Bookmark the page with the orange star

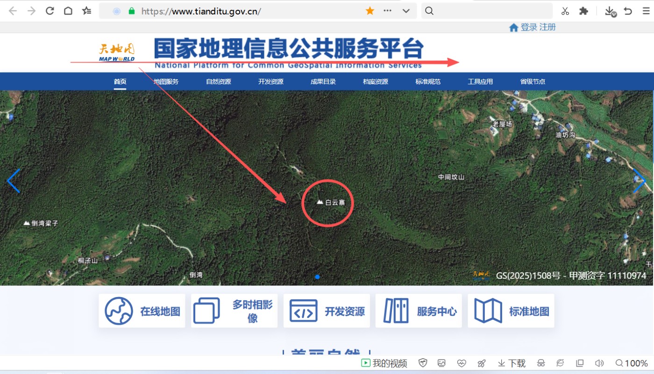point(370,11)
